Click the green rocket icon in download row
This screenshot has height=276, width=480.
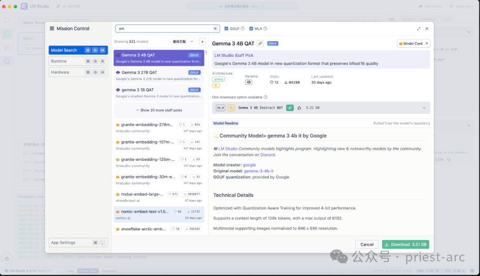(x=290, y=108)
